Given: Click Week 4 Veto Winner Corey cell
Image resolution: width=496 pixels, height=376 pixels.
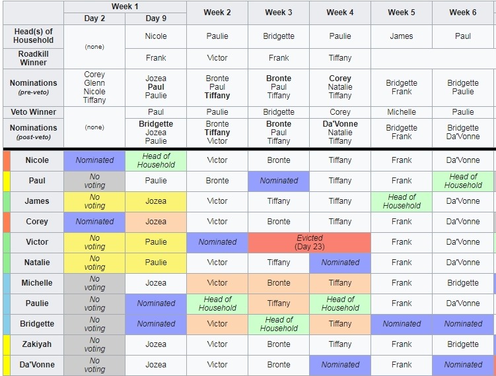Looking at the screenshot, I should [x=340, y=112].
